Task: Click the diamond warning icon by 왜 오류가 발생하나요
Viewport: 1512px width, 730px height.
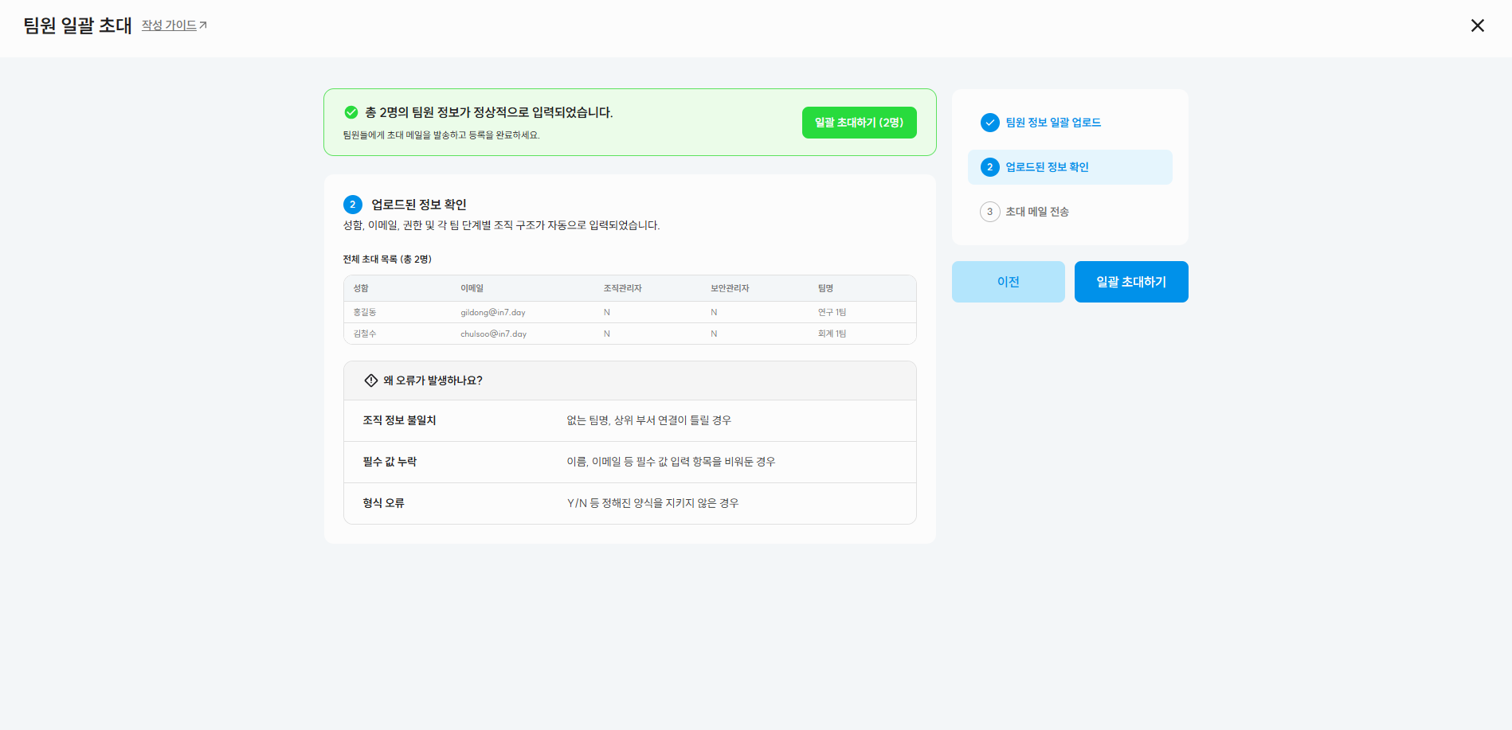Action: (370, 381)
